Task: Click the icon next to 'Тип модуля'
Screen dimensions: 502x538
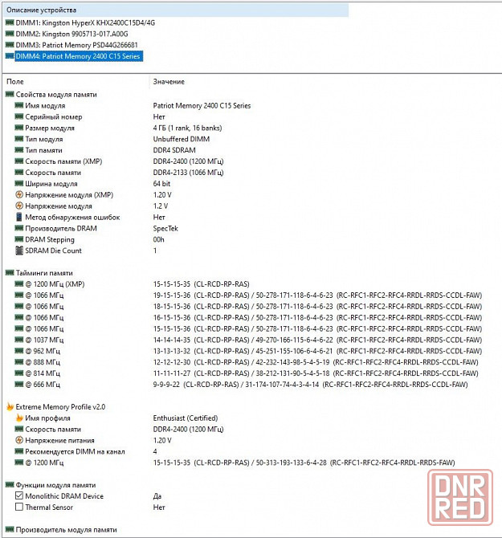Action: [x=18, y=139]
